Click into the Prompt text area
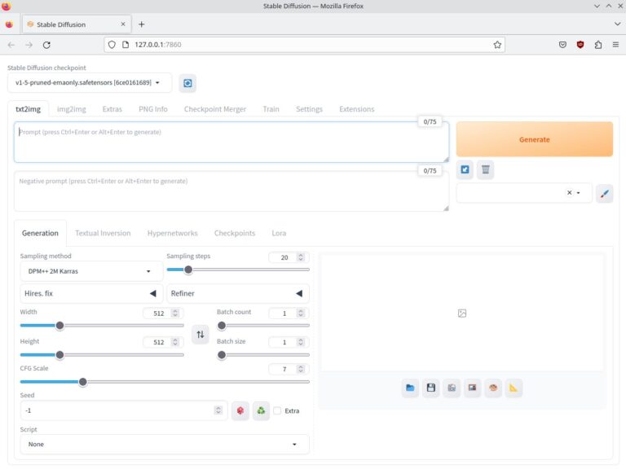626x469 pixels. [x=231, y=142]
